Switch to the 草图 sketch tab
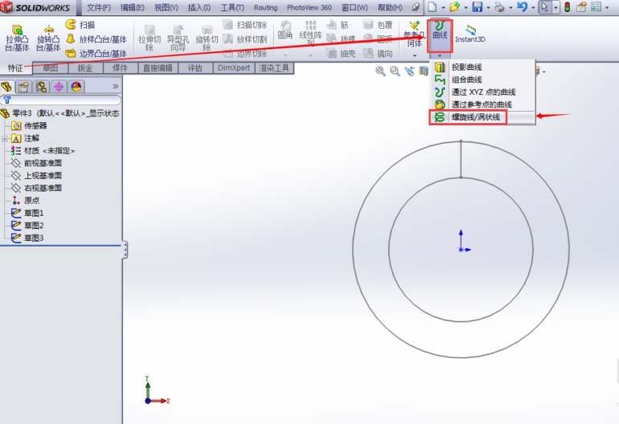 (x=50, y=67)
